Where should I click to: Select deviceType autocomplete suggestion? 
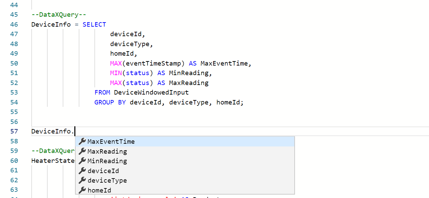[x=185, y=180]
